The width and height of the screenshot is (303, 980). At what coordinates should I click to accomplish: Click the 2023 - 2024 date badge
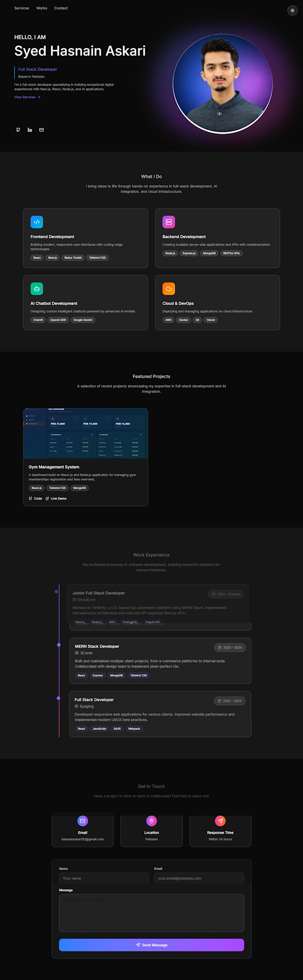[x=230, y=647]
